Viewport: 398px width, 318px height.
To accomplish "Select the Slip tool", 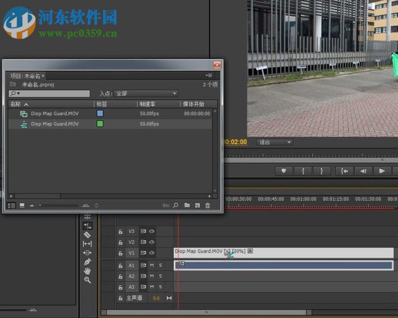I will [88, 244].
